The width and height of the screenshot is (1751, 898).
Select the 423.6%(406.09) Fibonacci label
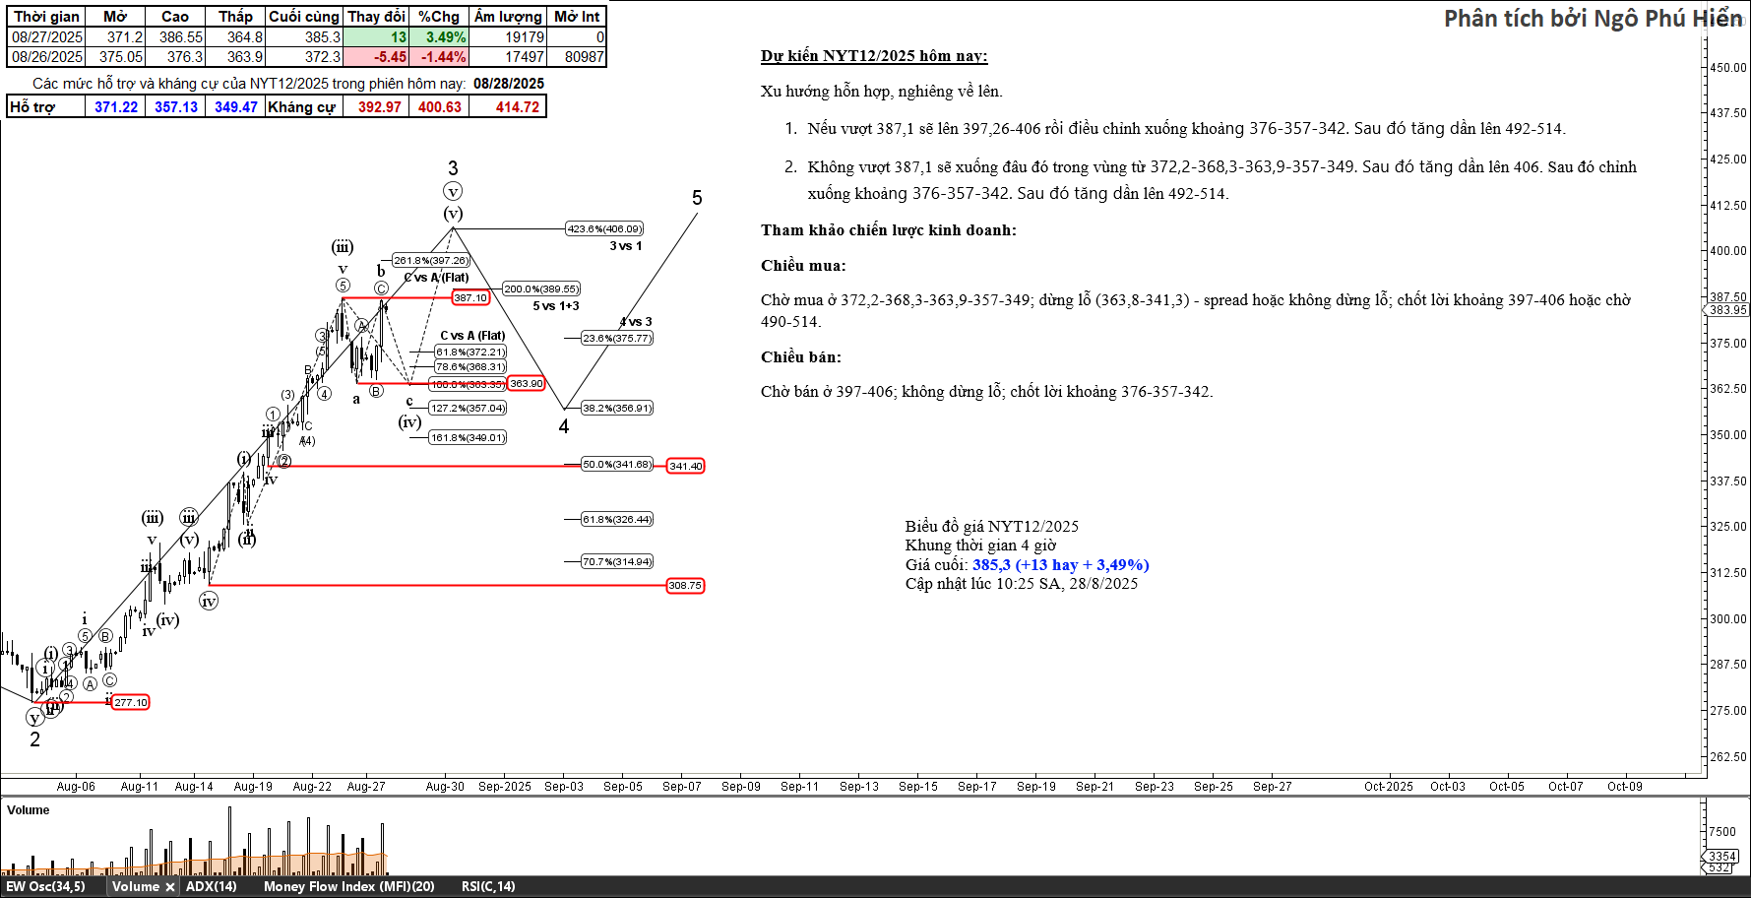[x=604, y=229]
